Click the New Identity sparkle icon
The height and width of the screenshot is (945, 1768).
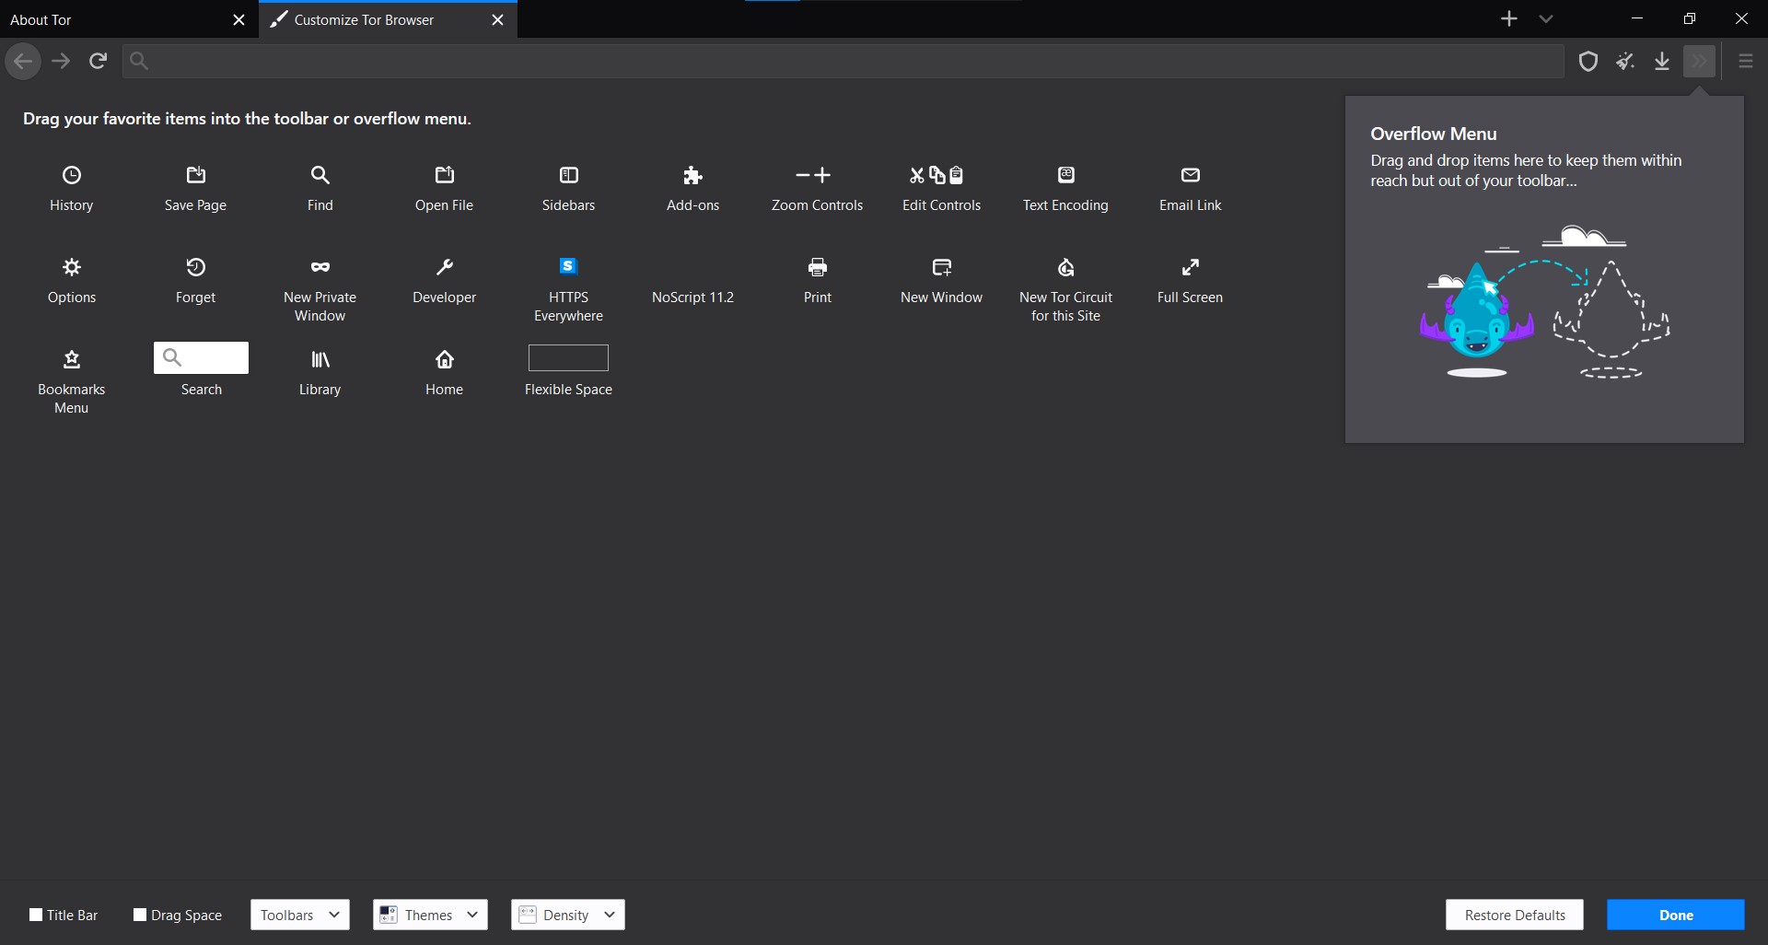pyautogui.click(x=1625, y=61)
